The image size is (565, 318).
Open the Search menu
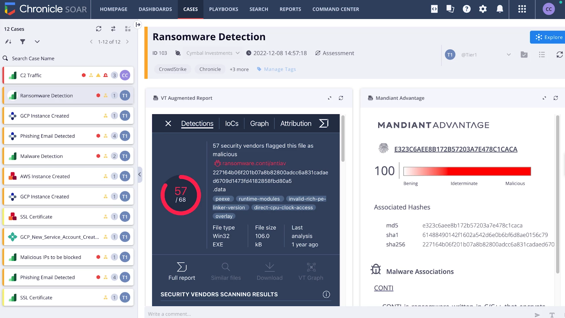(x=259, y=9)
